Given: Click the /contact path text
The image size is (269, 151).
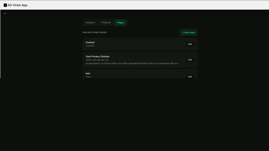Looking at the screenshot, I should 90,46.
